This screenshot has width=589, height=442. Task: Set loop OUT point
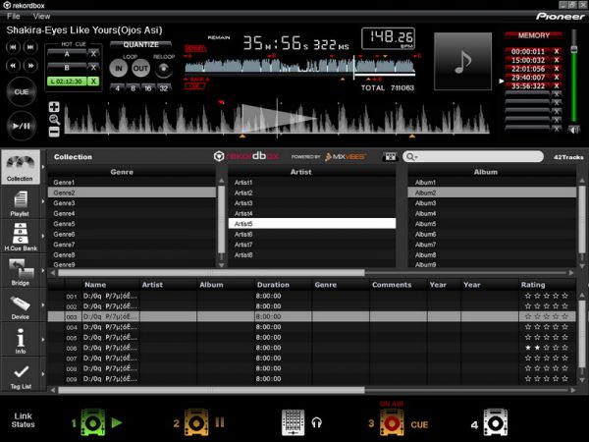[x=140, y=69]
